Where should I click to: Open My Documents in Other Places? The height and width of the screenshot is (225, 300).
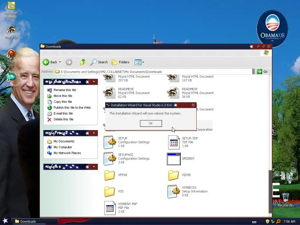64,142
